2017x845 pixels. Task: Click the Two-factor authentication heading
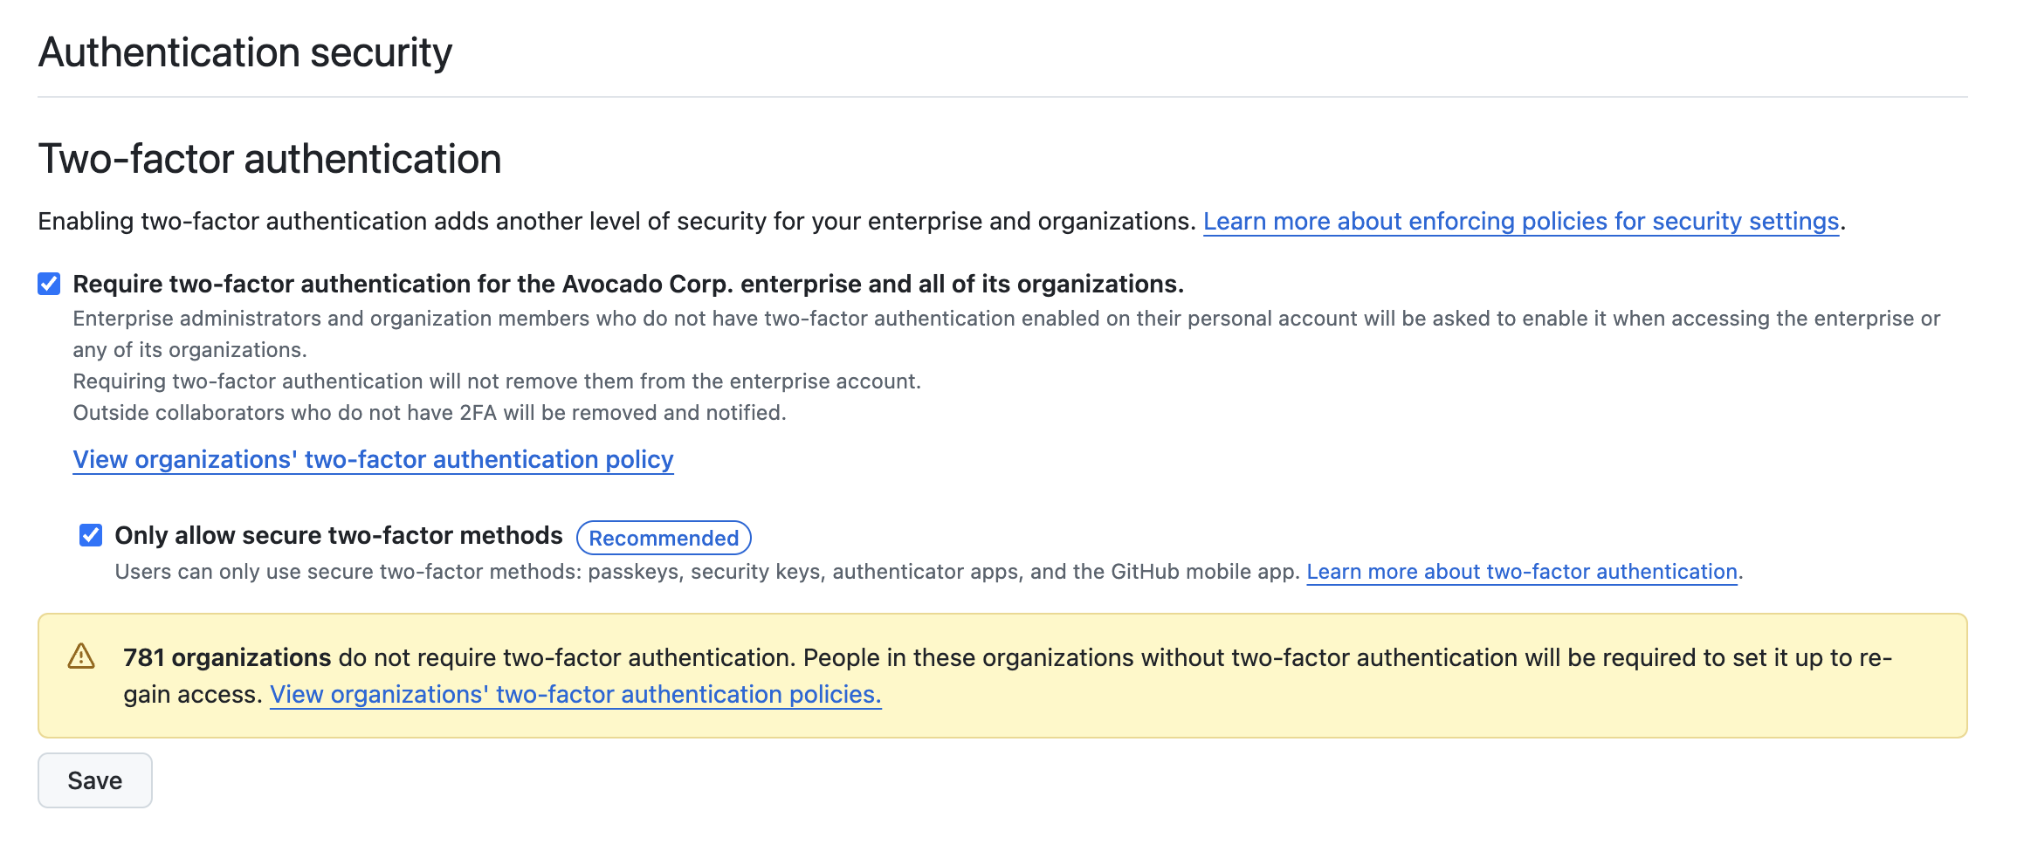[270, 159]
